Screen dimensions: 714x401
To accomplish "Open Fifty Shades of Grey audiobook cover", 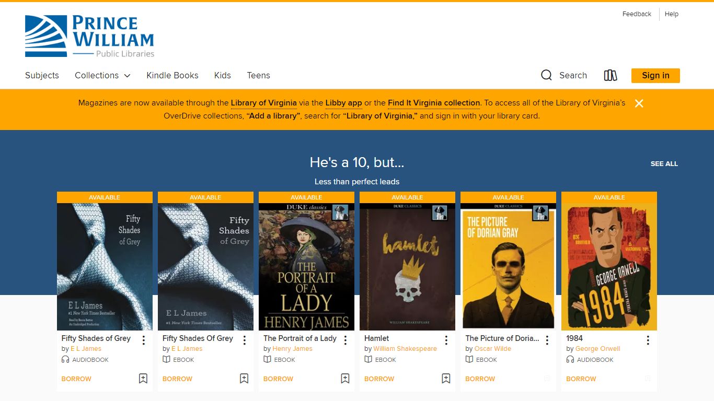I will [x=105, y=266].
